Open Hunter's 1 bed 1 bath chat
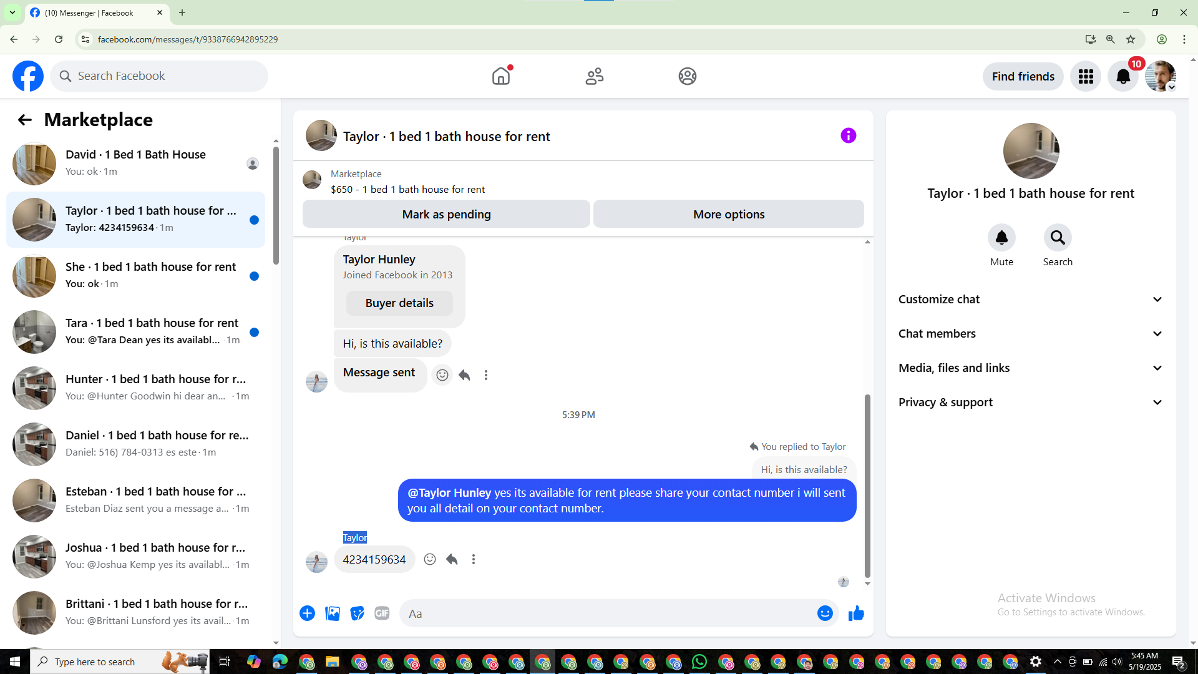 pos(135,388)
